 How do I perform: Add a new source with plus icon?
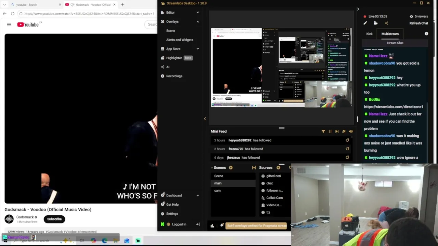coord(278,168)
